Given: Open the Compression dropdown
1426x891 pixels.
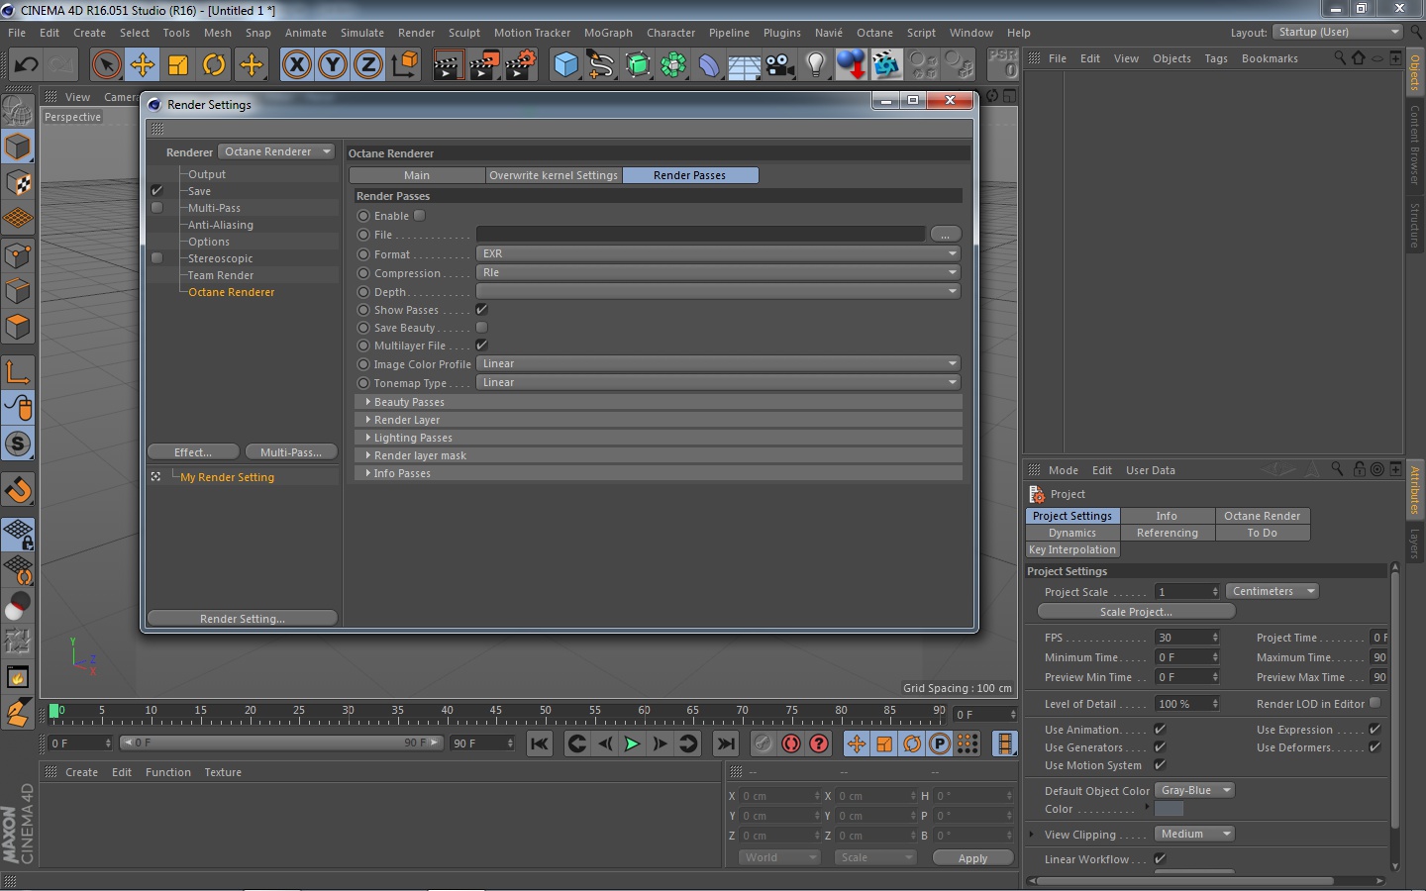Looking at the screenshot, I should coord(719,273).
